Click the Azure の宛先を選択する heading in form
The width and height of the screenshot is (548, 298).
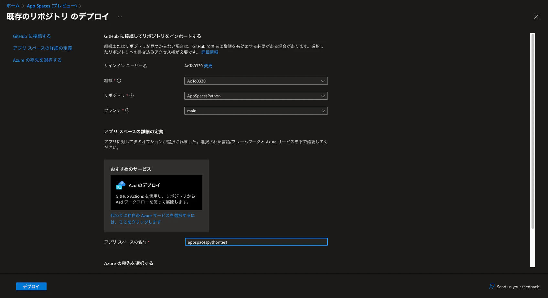[129, 263]
